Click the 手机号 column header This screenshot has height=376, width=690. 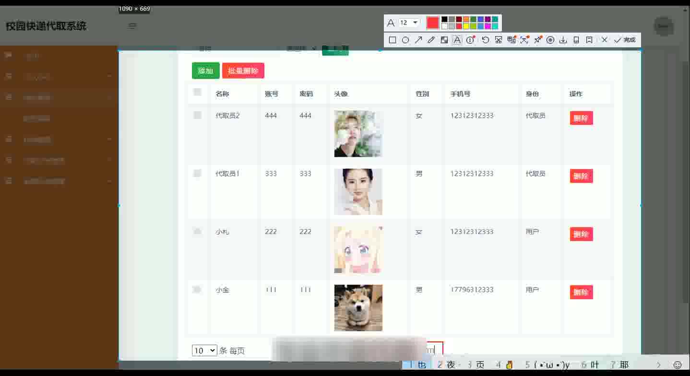click(460, 94)
